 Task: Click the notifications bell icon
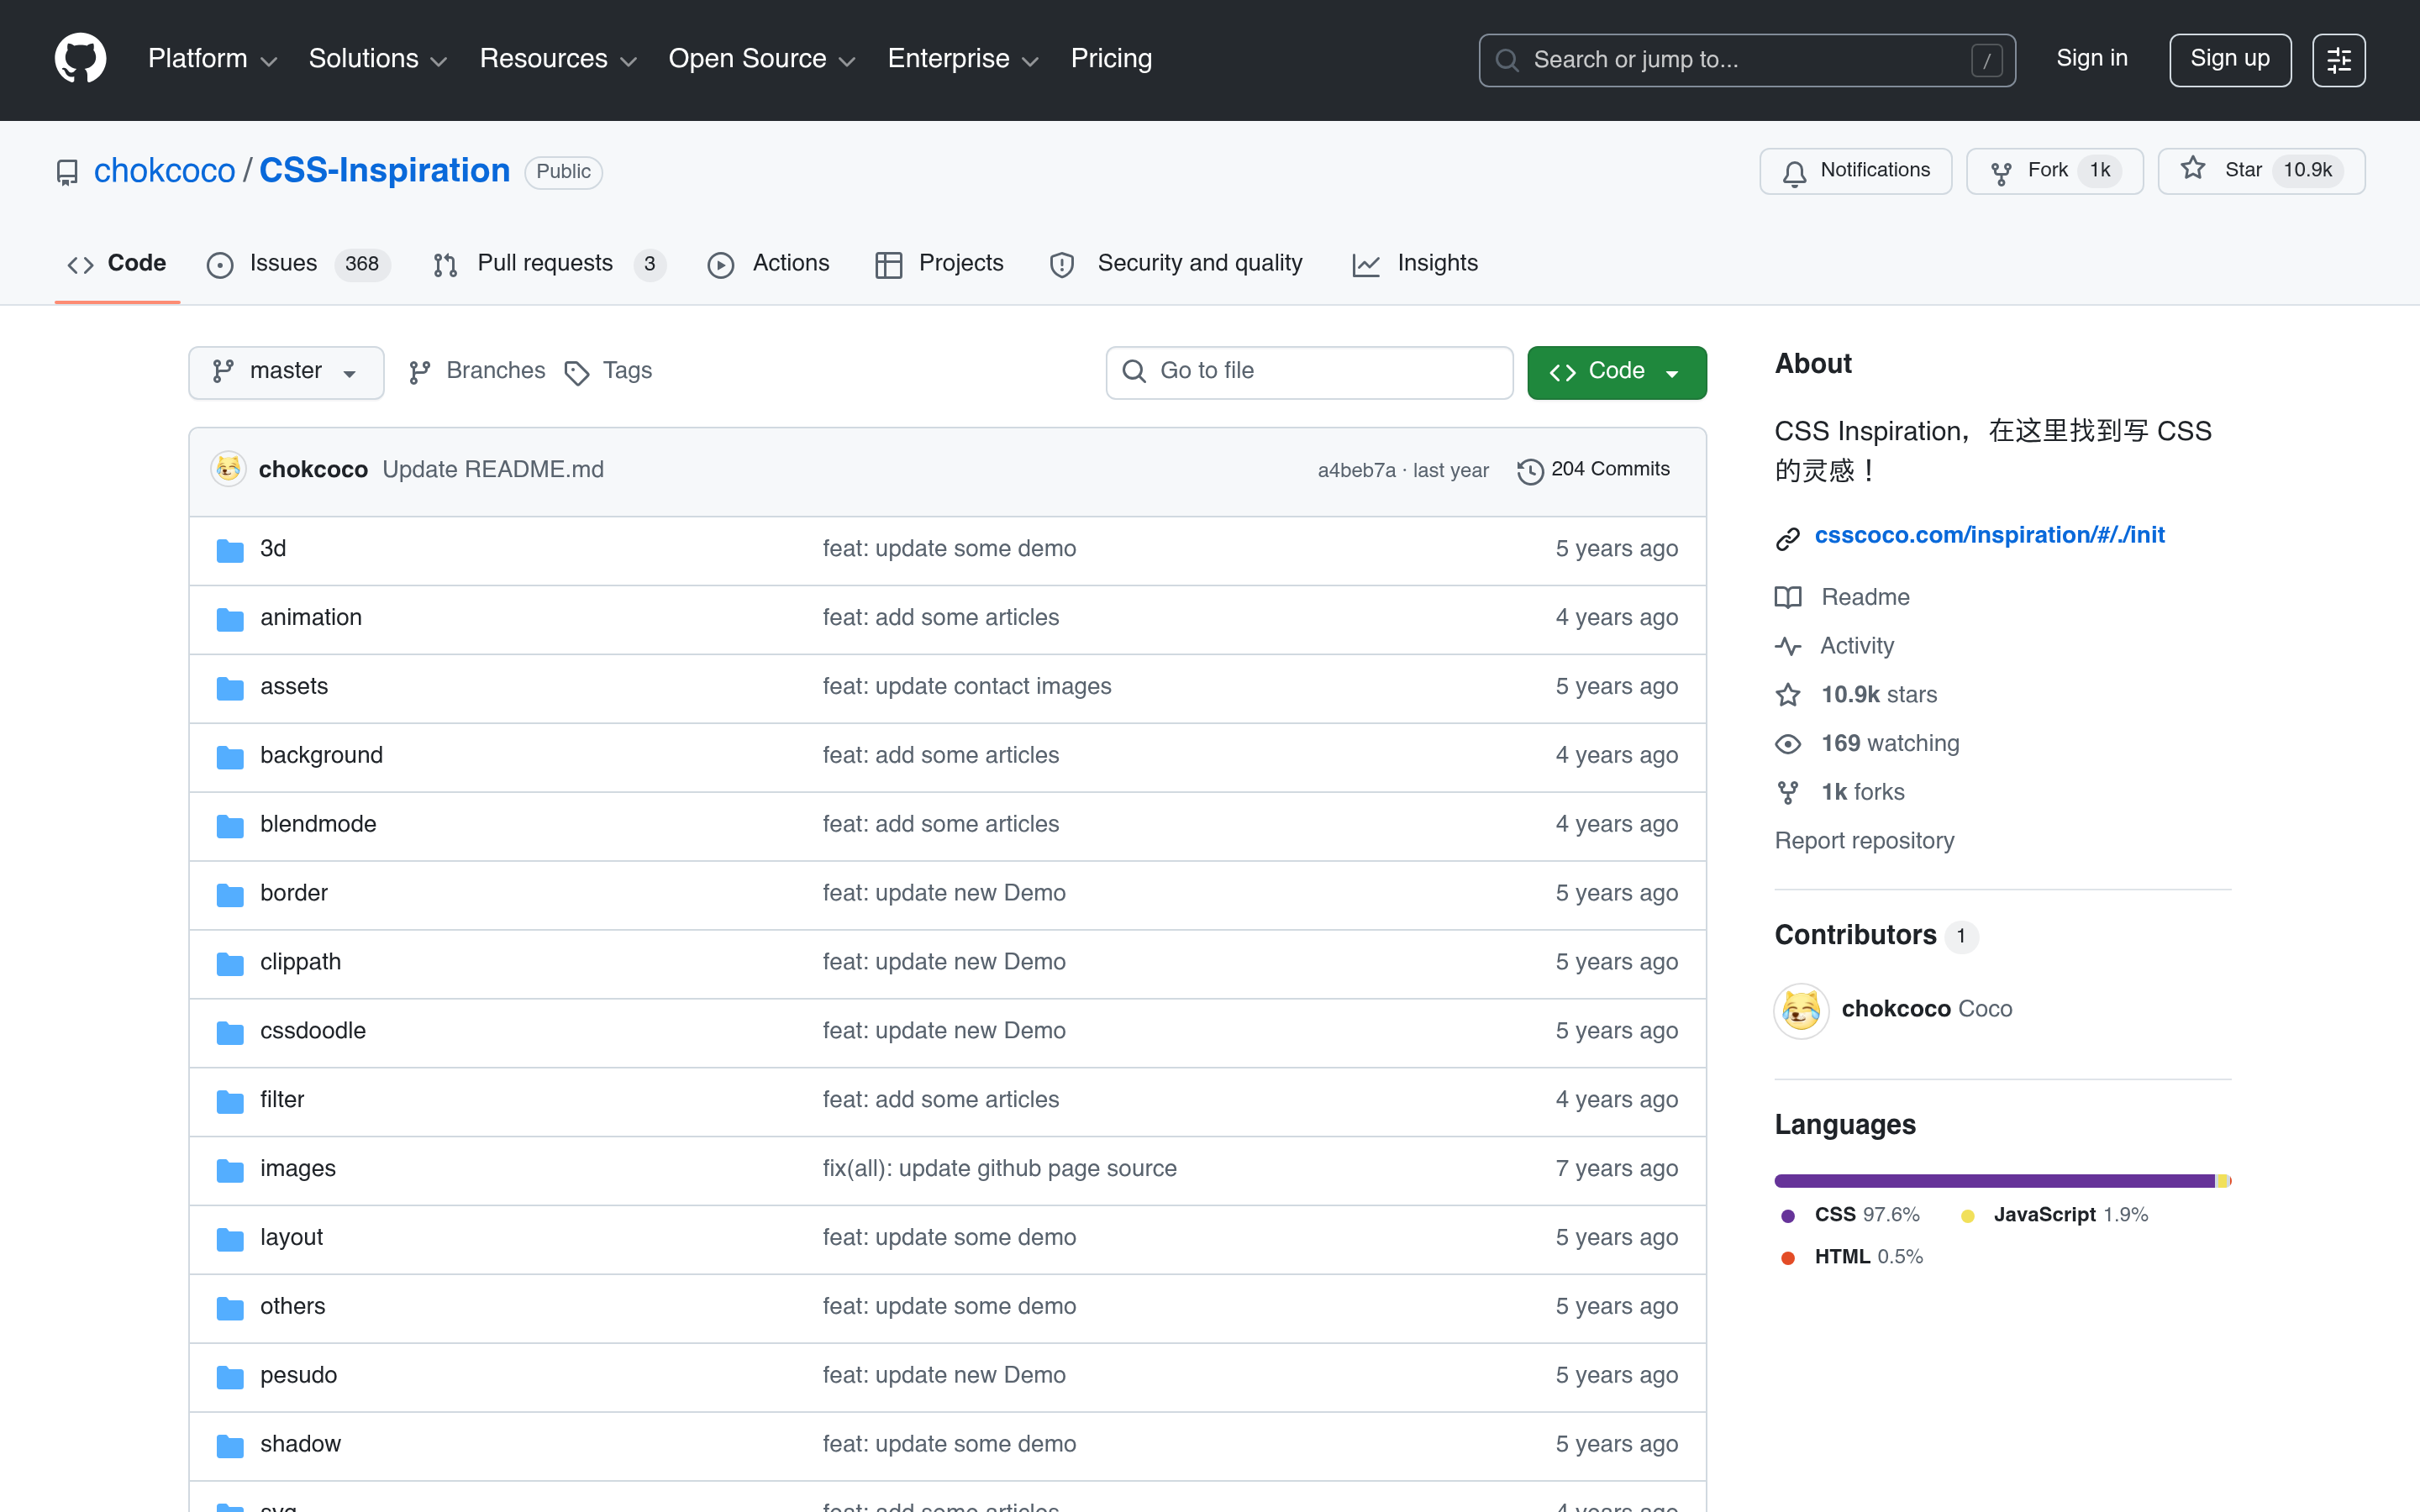[x=1794, y=173]
